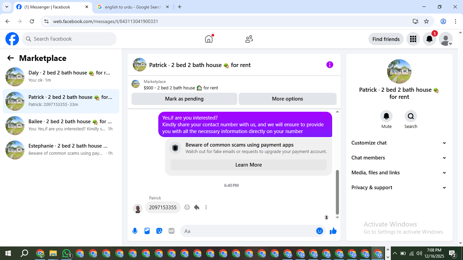
Task: Open the notifications bell icon
Action: click(x=429, y=39)
